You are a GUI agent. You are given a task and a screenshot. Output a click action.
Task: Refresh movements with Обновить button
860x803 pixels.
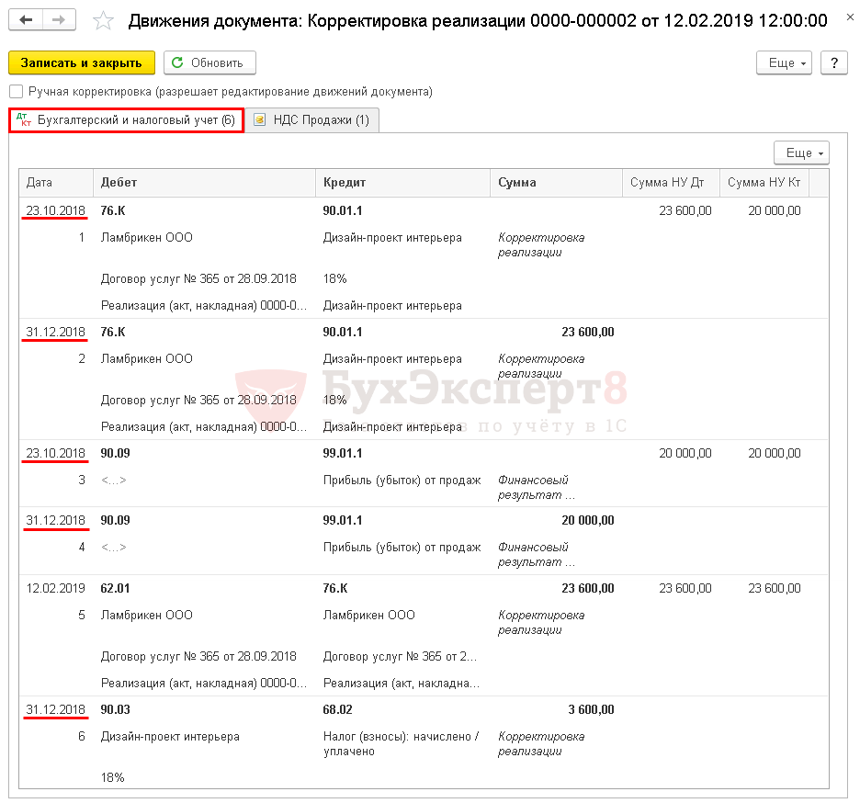[x=210, y=62]
